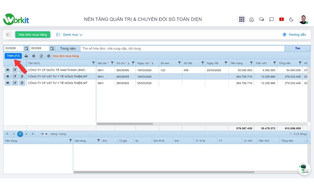The image size is (314, 191).
Task: Open rows-per-page dropdown showing 15
Action: 44,134
